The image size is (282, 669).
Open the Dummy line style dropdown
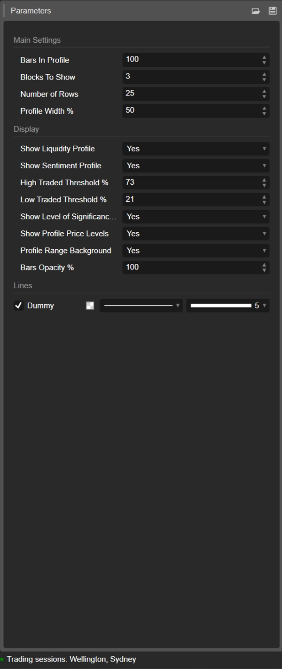click(178, 306)
